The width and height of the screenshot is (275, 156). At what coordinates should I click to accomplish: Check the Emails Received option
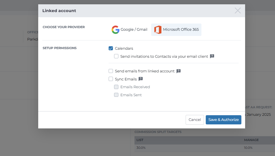(x=116, y=87)
